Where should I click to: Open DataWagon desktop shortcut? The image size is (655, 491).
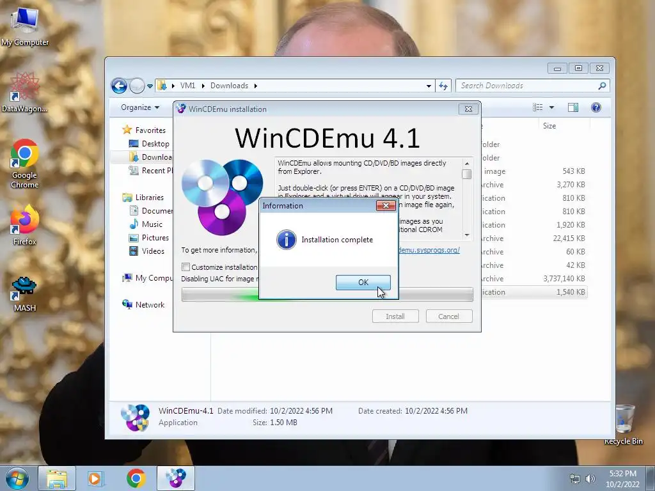click(25, 92)
